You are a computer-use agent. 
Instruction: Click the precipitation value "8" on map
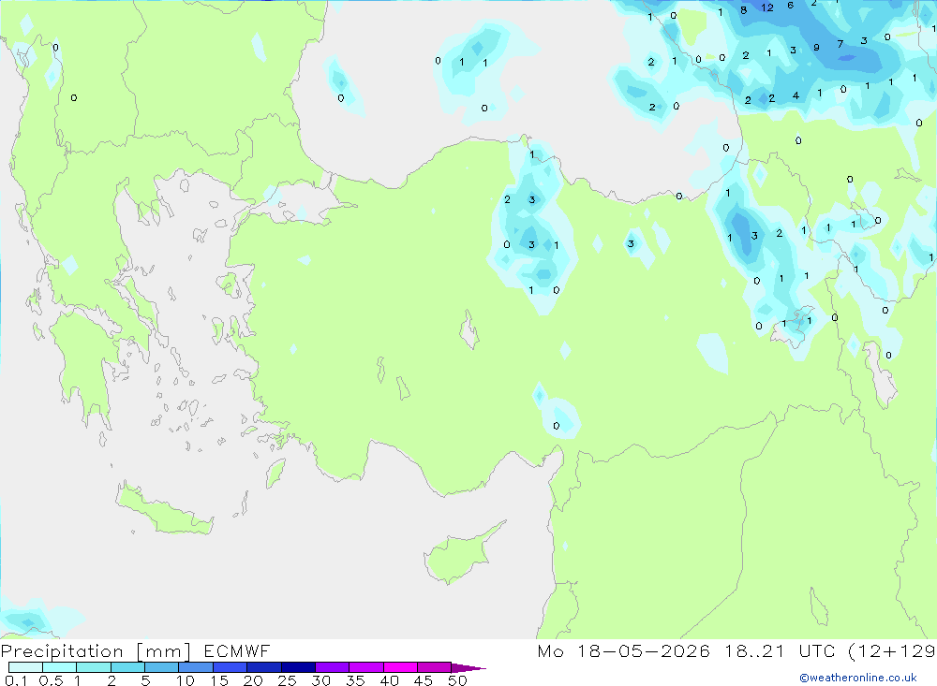point(743,10)
